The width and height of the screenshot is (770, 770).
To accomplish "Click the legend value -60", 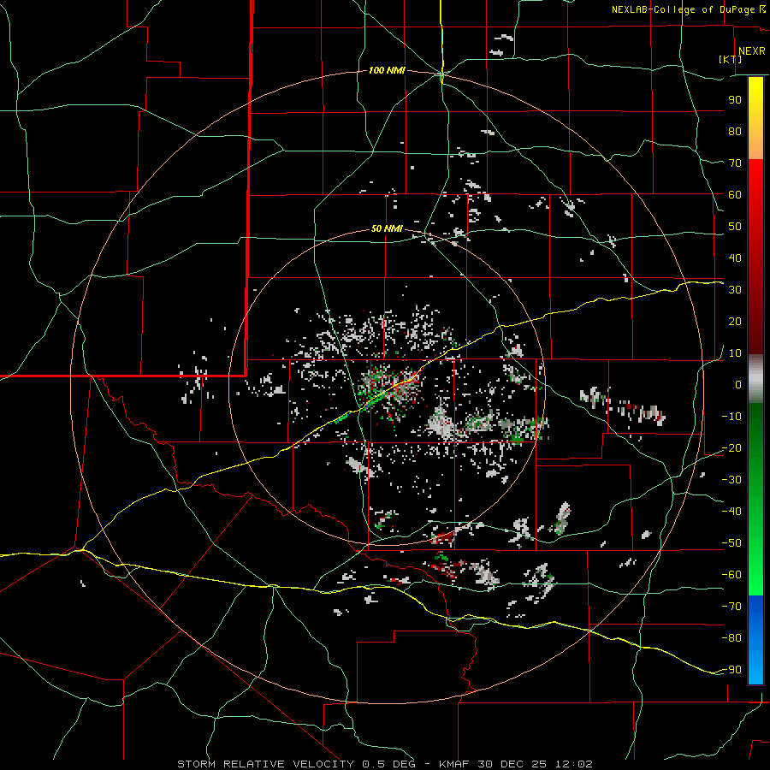I will coord(731,575).
